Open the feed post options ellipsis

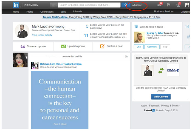click(x=127, y=52)
